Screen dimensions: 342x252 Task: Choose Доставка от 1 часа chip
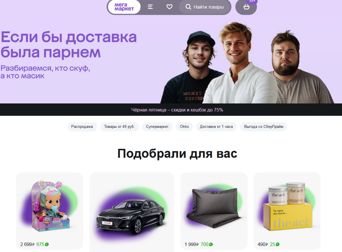point(216,126)
